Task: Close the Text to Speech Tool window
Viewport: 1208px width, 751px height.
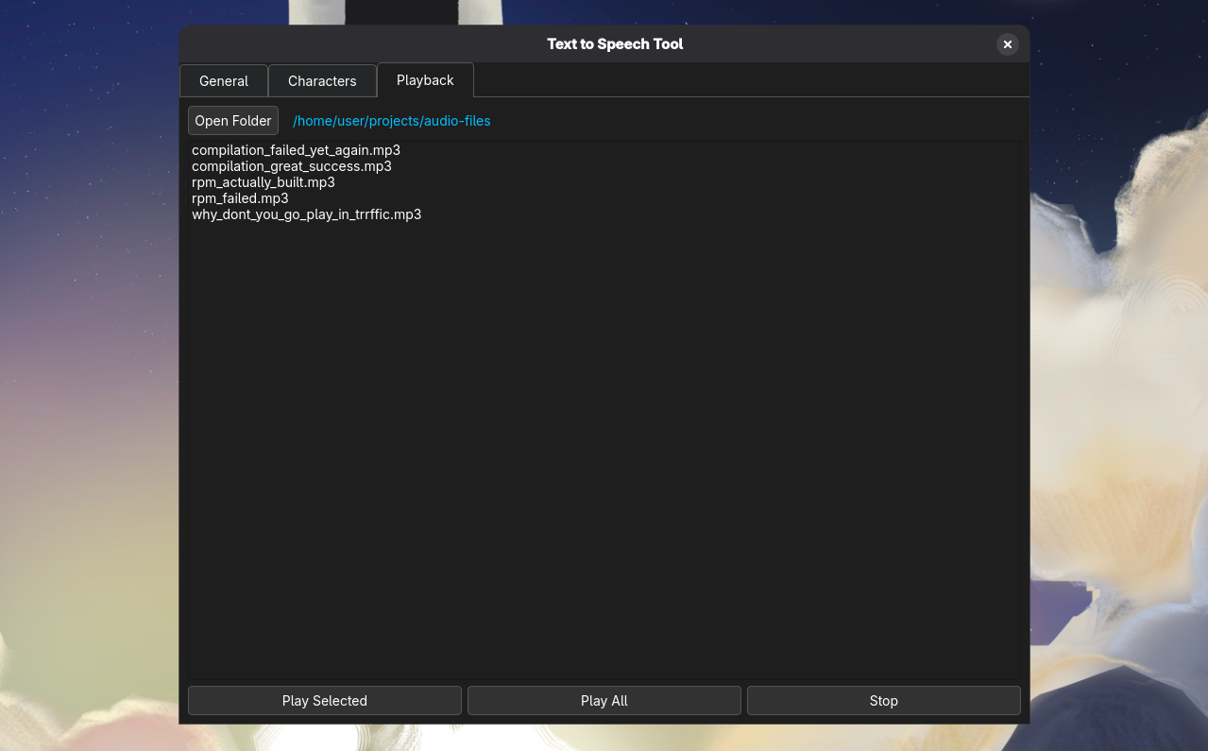Action: click(1007, 43)
